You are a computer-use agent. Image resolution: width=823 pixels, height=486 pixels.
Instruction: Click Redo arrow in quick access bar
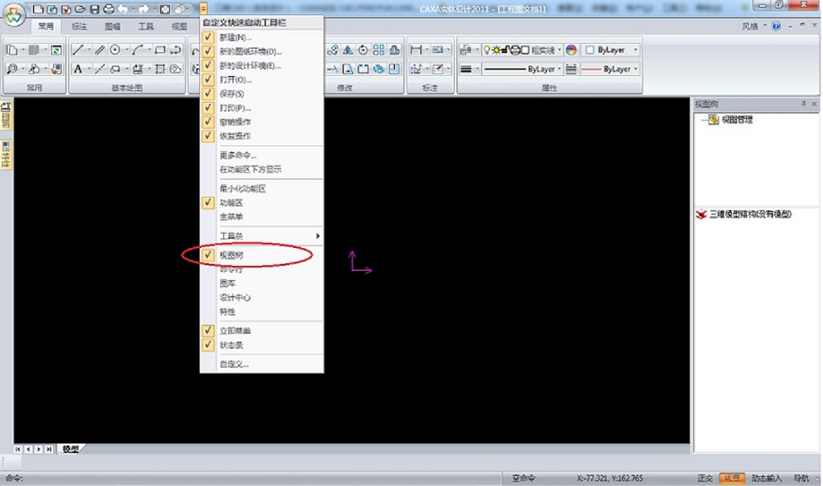point(143,9)
